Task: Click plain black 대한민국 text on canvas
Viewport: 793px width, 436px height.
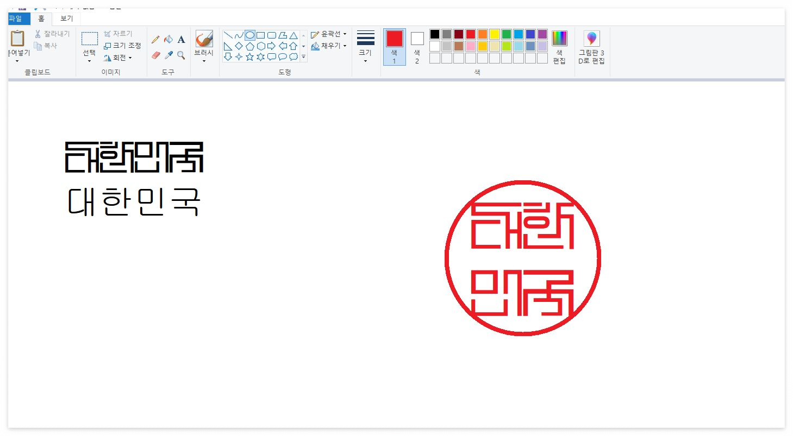Action: point(134,202)
